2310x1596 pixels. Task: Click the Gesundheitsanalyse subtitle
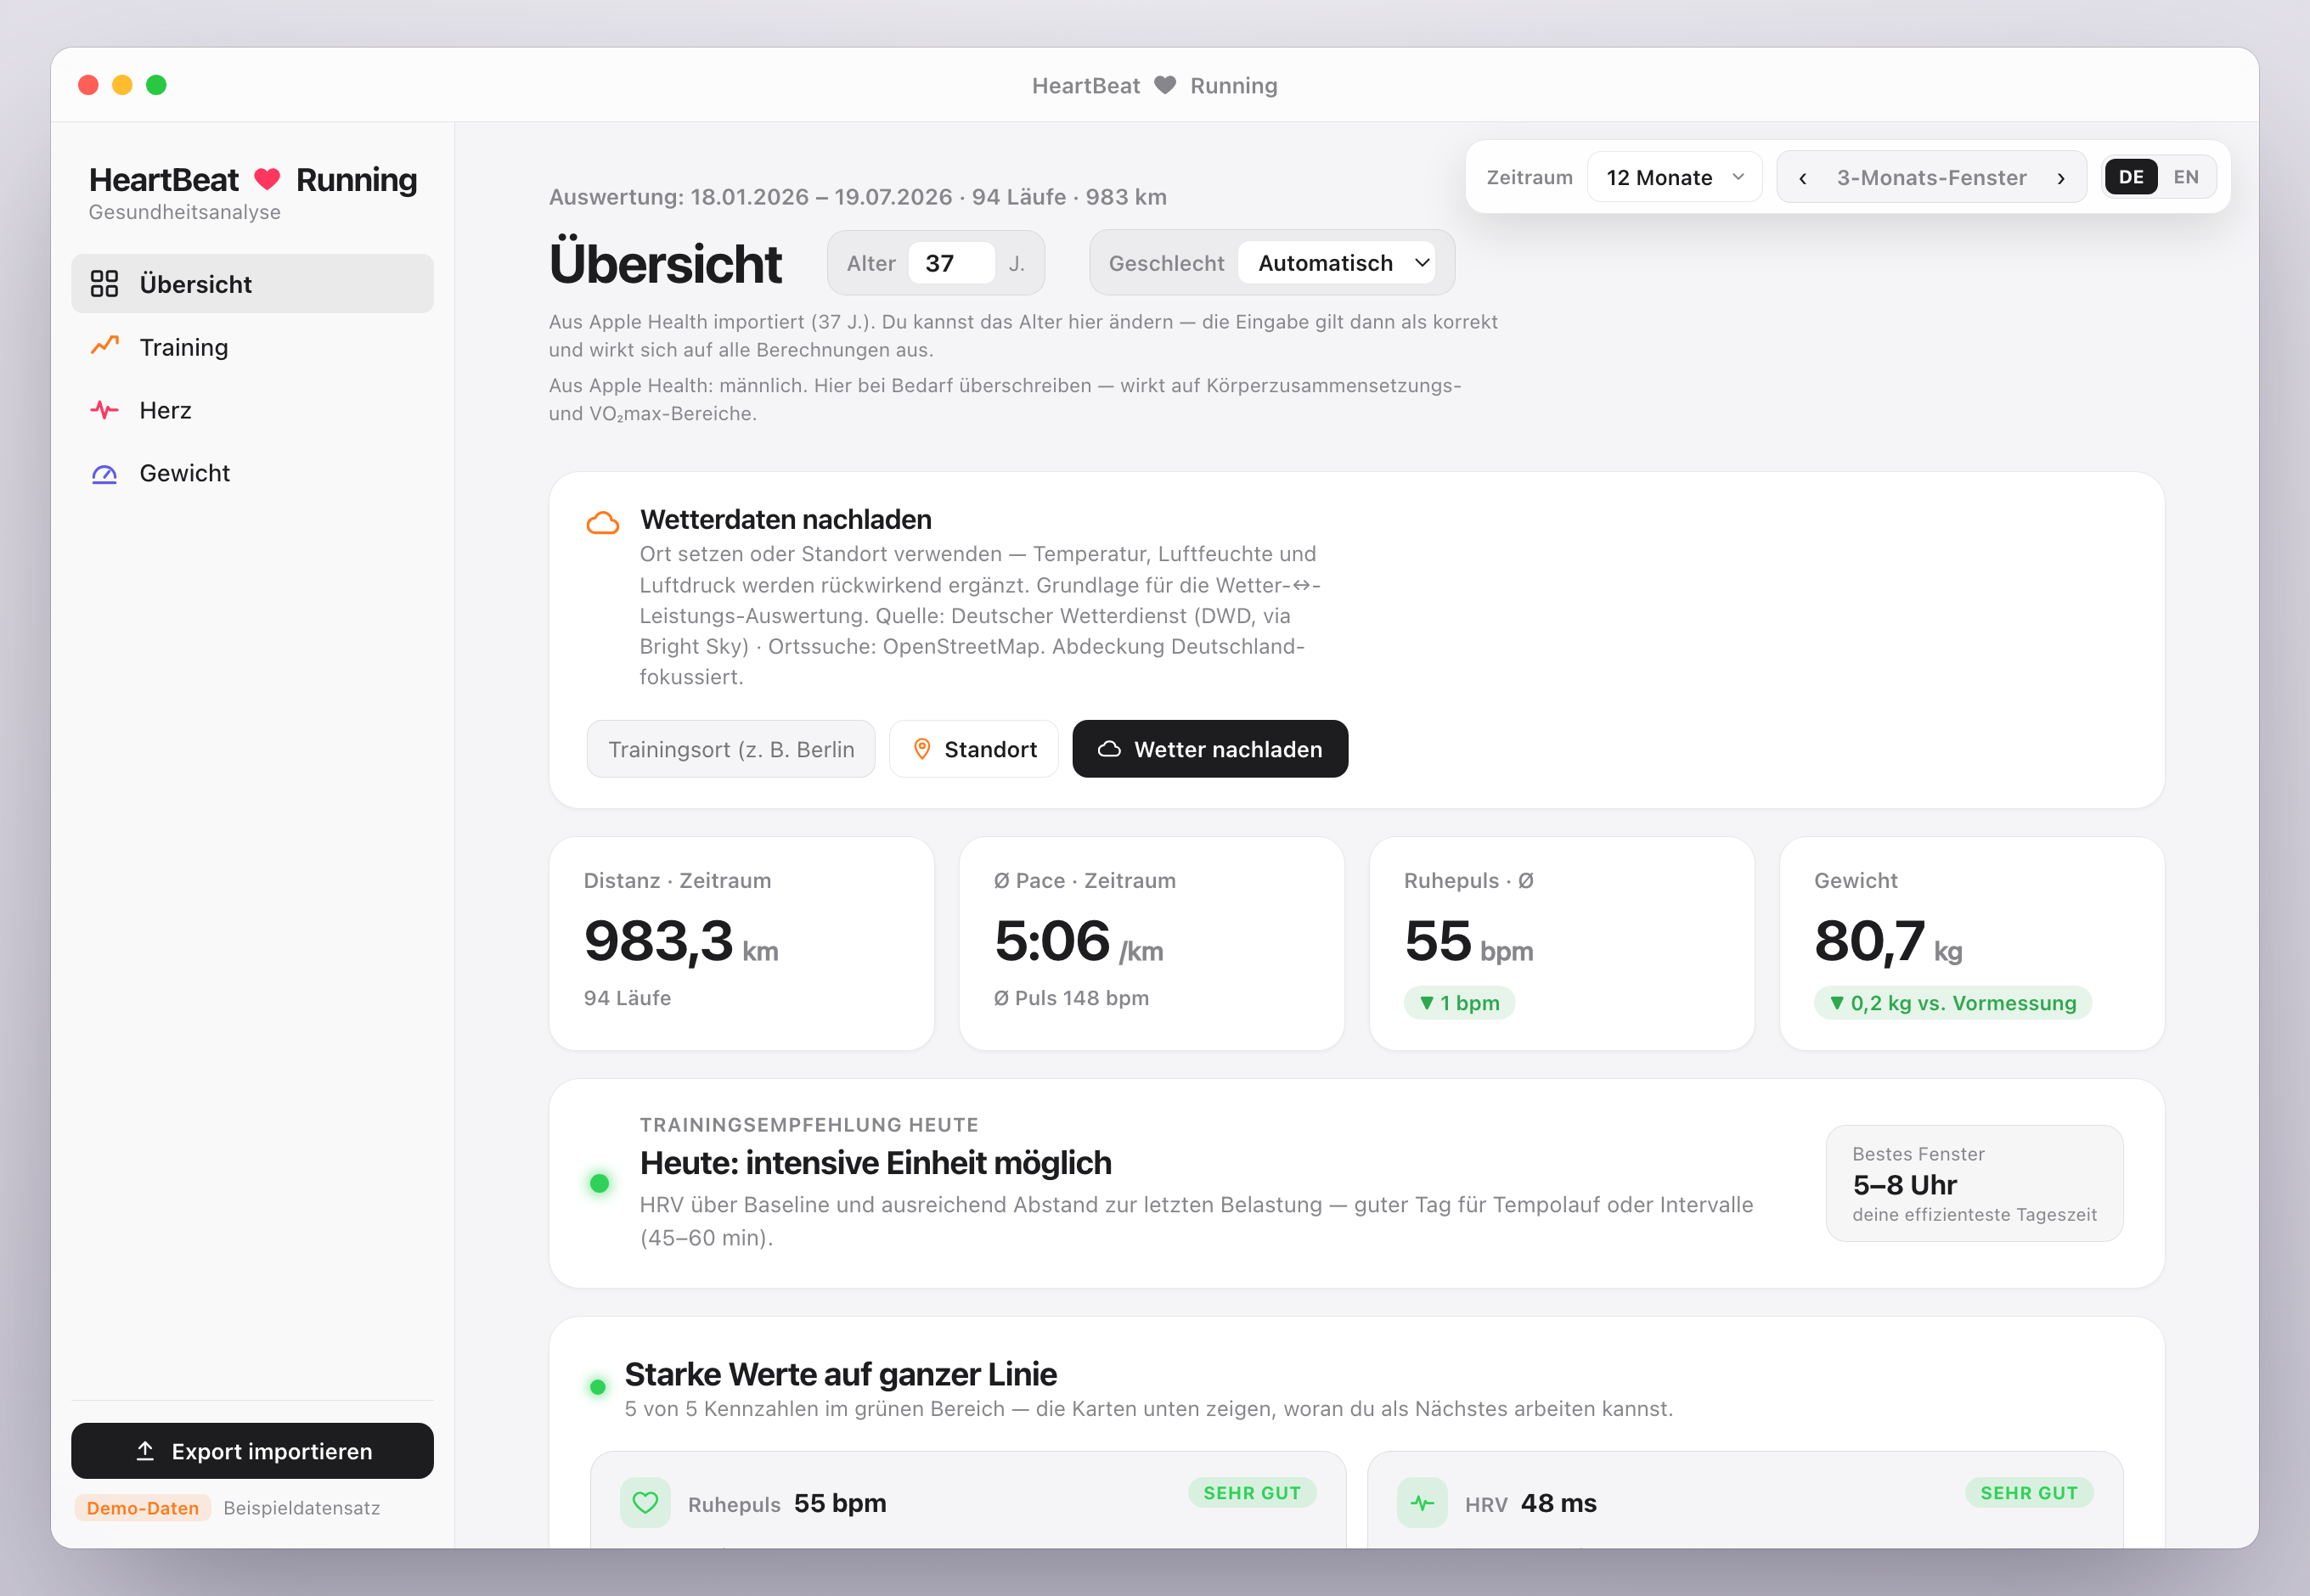(184, 212)
